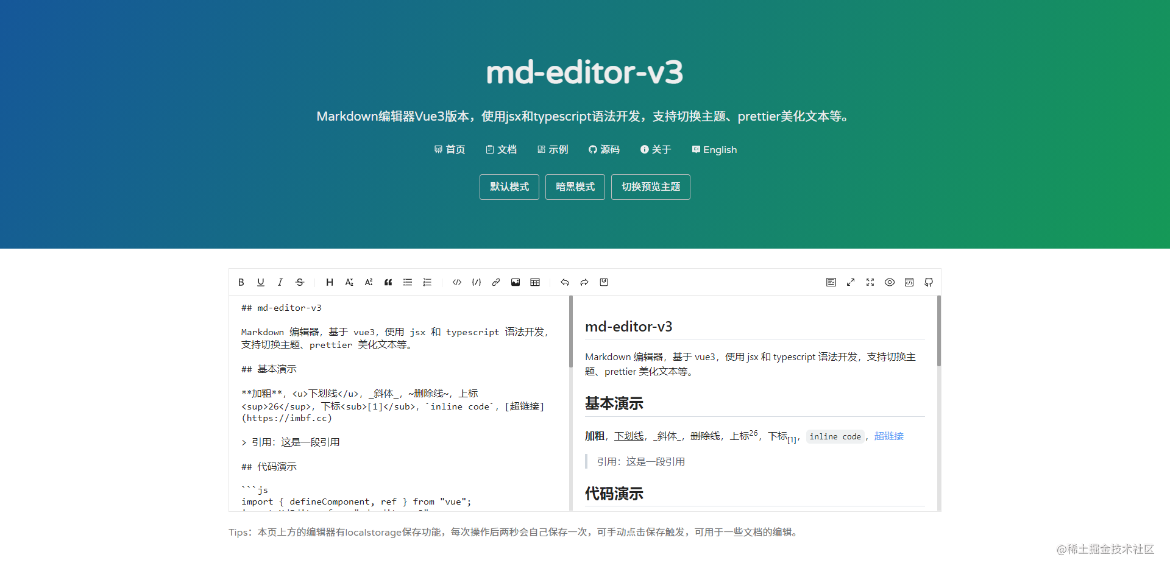Undo the last edit

564,282
